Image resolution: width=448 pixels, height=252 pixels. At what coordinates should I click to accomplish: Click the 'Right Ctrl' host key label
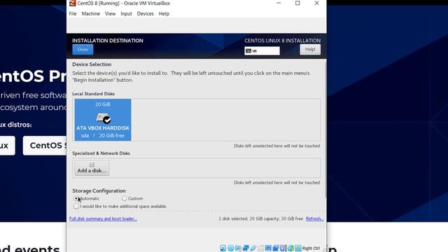(x=311, y=248)
